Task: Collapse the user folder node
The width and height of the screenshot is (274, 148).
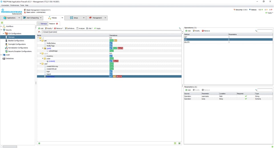Action: coord(40,64)
